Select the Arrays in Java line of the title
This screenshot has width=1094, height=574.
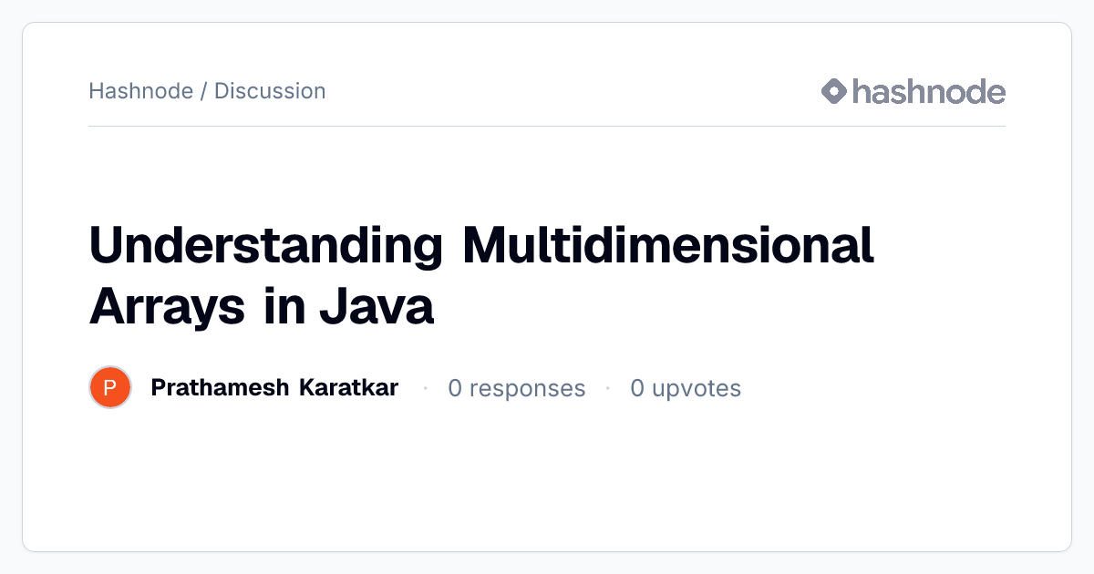click(262, 307)
